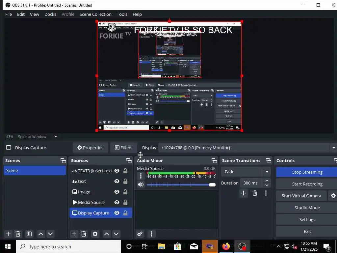This screenshot has width=337, height=253.
Task: Open the Edit menu
Action: 21,14
